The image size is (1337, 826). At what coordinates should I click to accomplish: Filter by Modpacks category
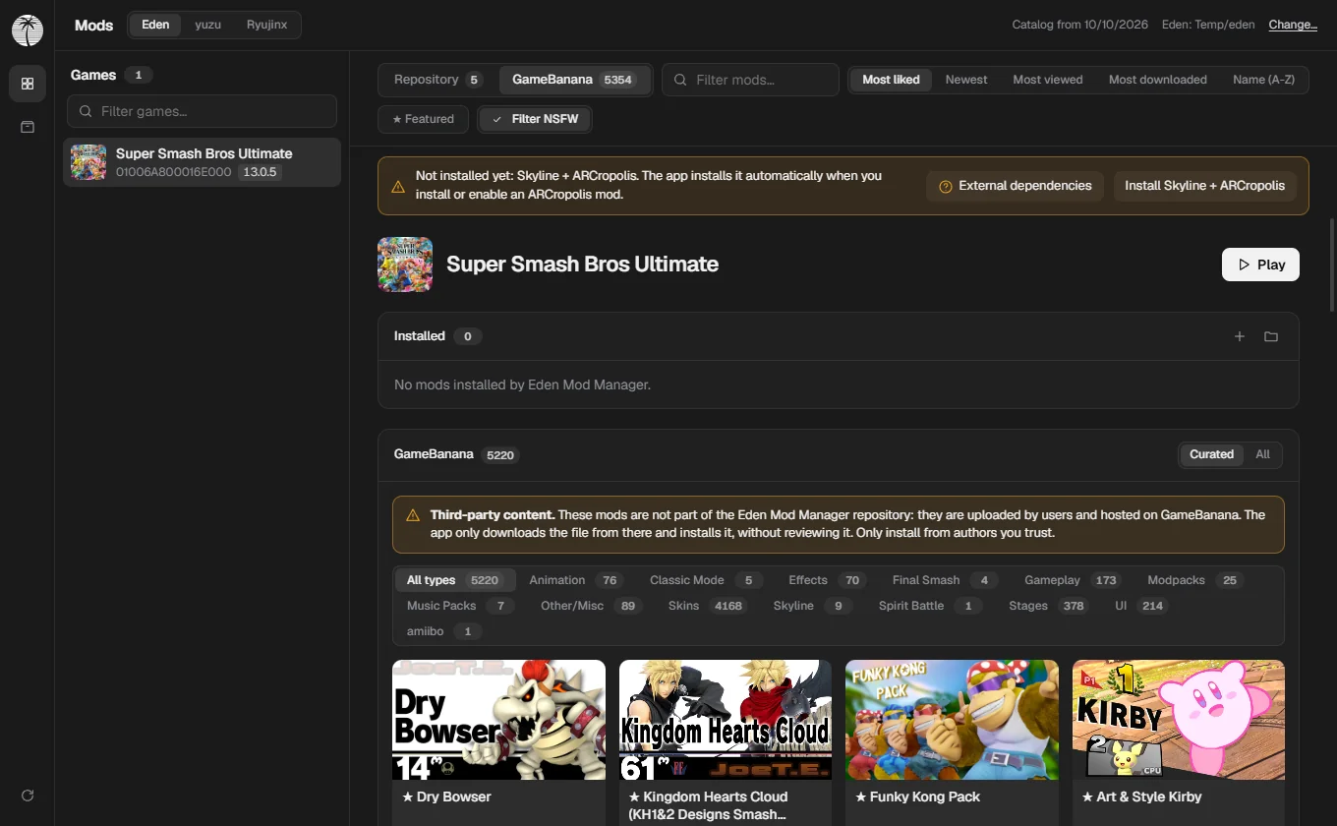coord(1195,580)
